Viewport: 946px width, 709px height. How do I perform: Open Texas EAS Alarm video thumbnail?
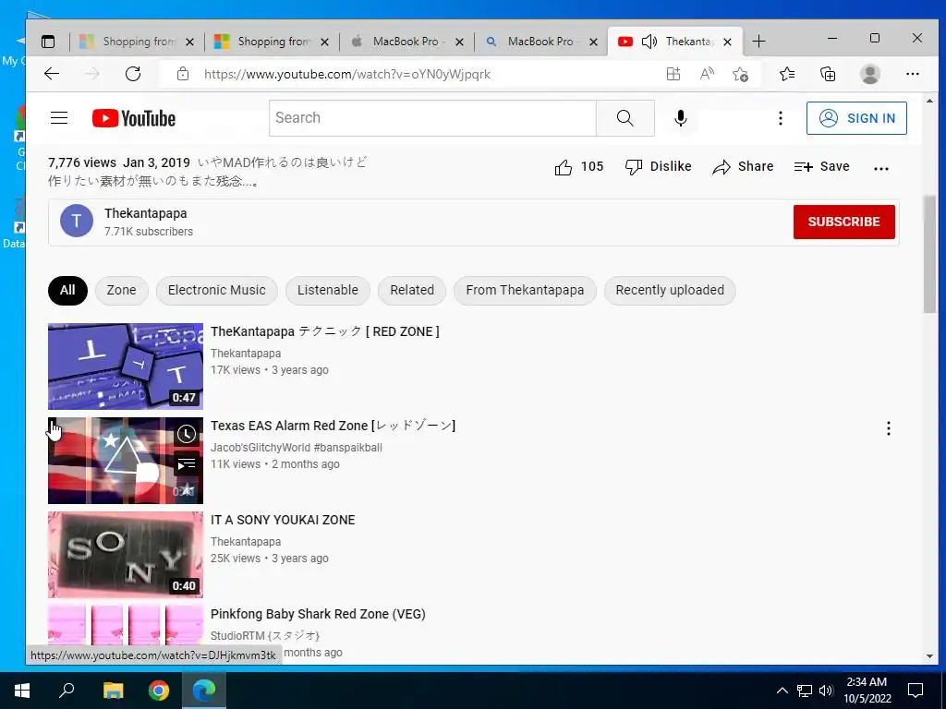tap(126, 461)
